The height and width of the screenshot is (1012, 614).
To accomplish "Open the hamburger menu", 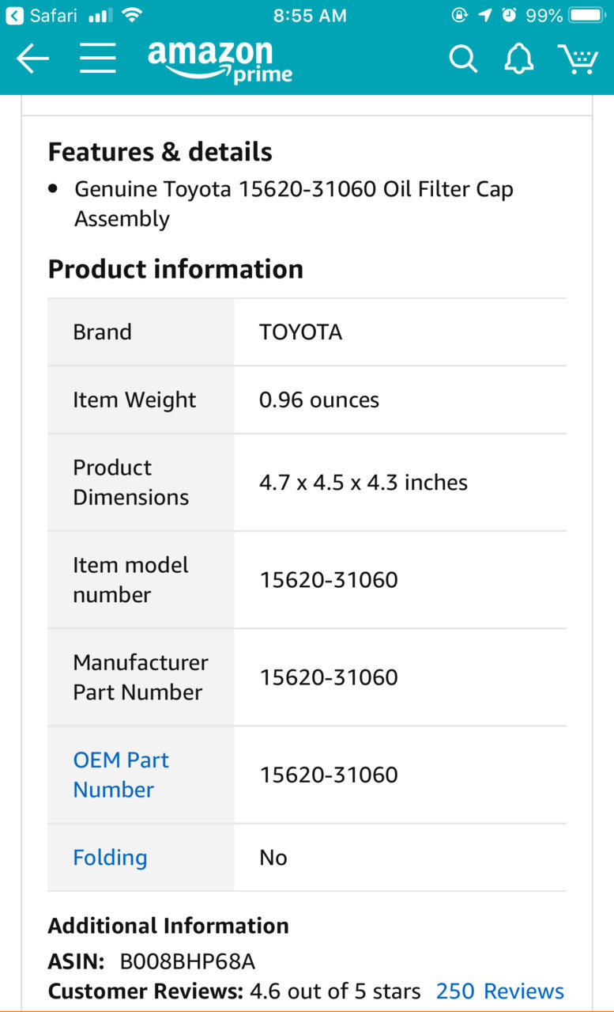I will pyautogui.click(x=98, y=59).
